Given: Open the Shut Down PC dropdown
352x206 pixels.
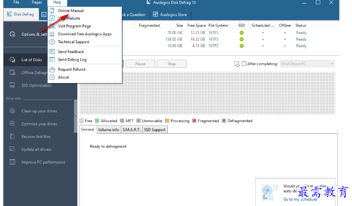Looking at the screenshot, I should (x=307, y=64).
